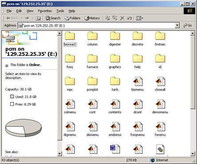Open the Views dropdown button
This screenshot has height=164, width=197.
tap(139, 18)
